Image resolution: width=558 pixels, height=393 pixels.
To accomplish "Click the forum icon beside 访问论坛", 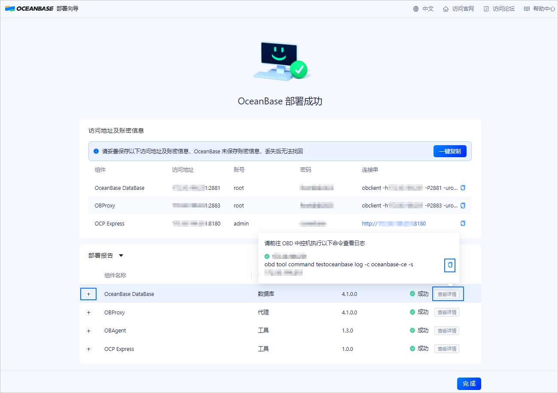I will 486,8.
